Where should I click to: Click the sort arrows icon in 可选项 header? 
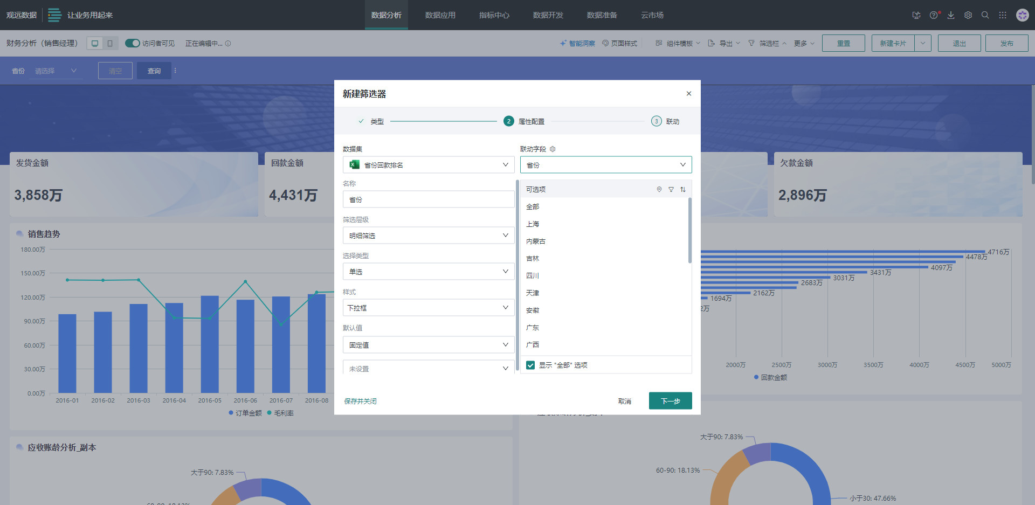click(x=683, y=190)
